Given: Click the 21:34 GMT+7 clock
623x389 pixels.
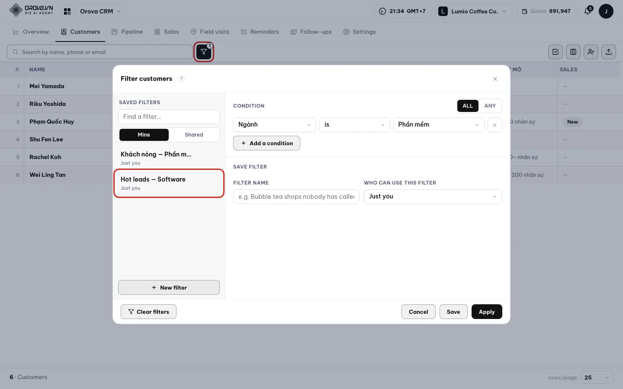Looking at the screenshot, I should click(x=402, y=11).
